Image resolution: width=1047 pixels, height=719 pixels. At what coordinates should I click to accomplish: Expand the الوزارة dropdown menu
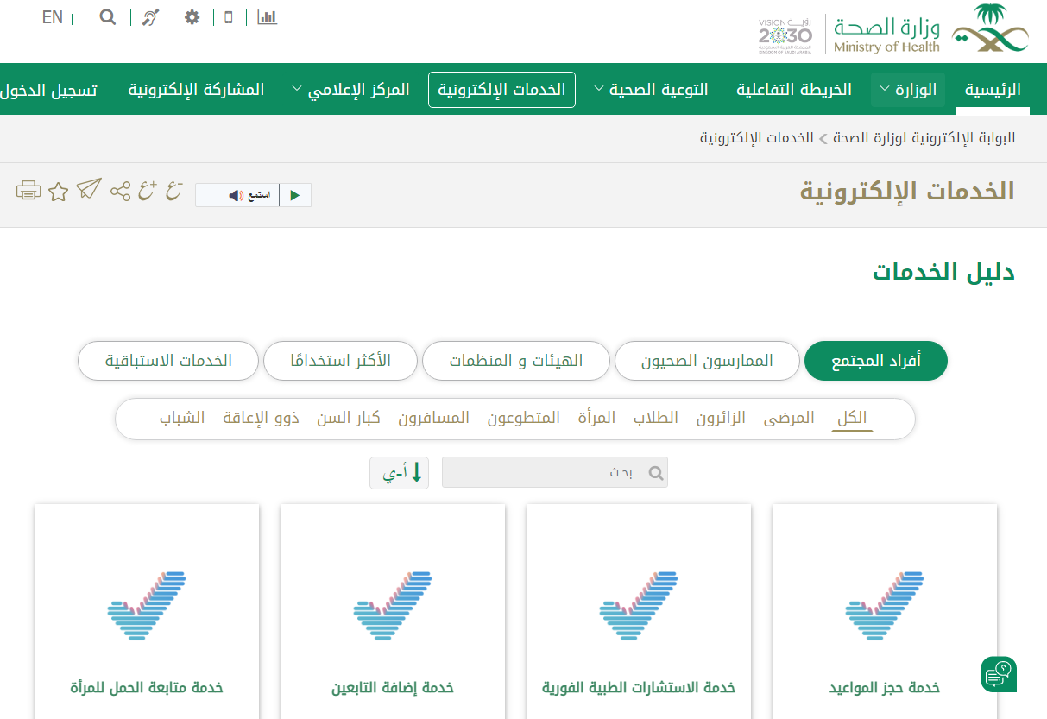pyautogui.click(x=908, y=90)
